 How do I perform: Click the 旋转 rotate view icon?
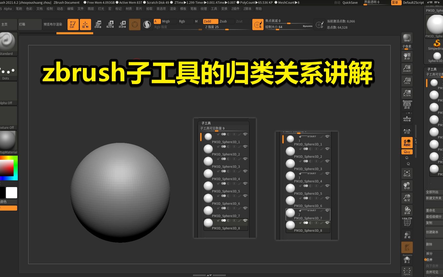click(x=407, y=211)
